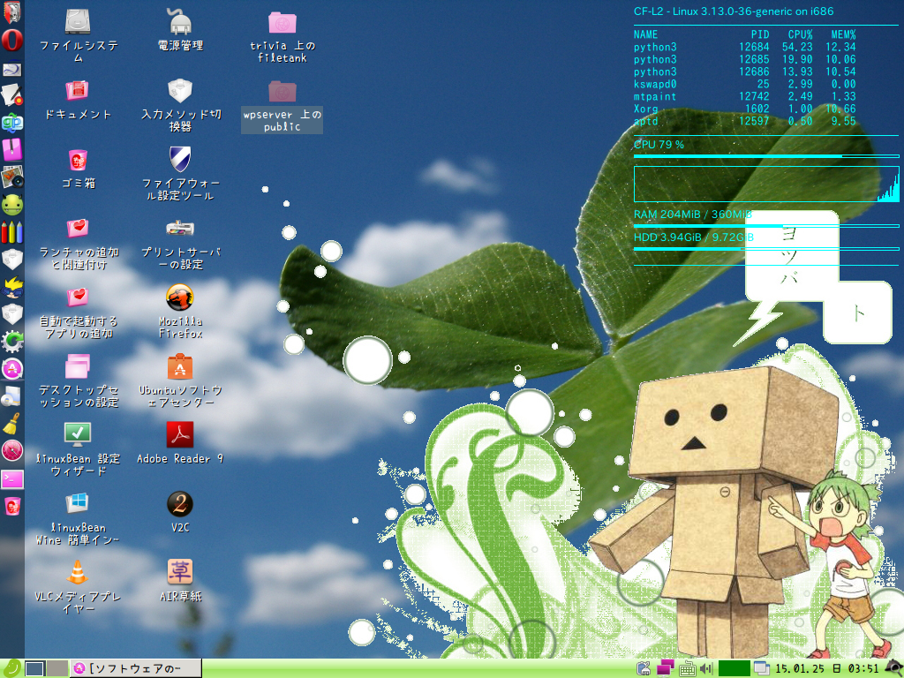Select the 電源管理 desktop icon

click(x=180, y=30)
